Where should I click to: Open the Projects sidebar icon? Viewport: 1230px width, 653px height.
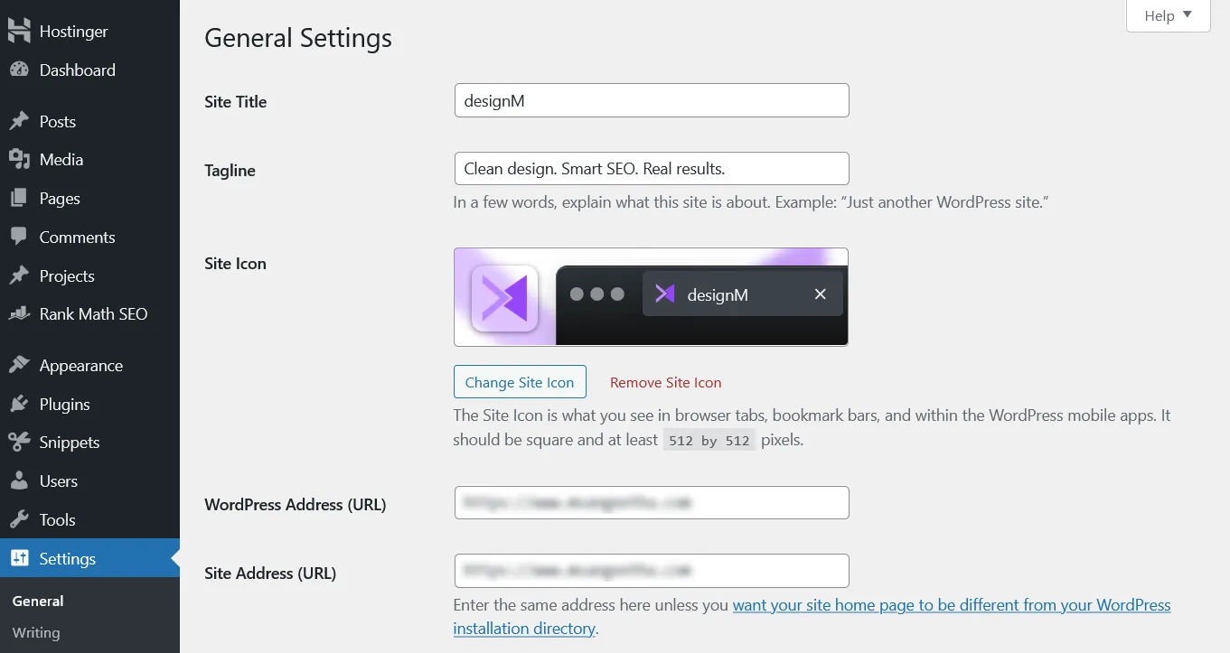click(x=20, y=275)
